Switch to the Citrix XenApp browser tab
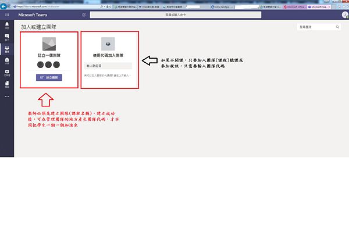 tap(222, 5)
